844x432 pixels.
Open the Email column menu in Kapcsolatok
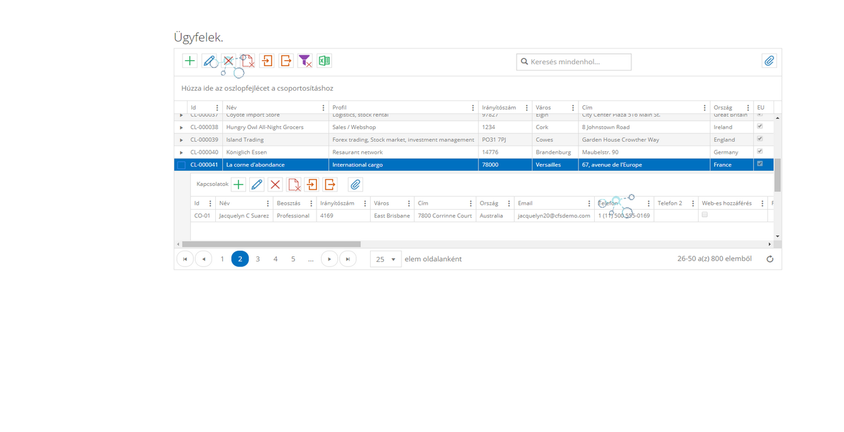(x=589, y=203)
